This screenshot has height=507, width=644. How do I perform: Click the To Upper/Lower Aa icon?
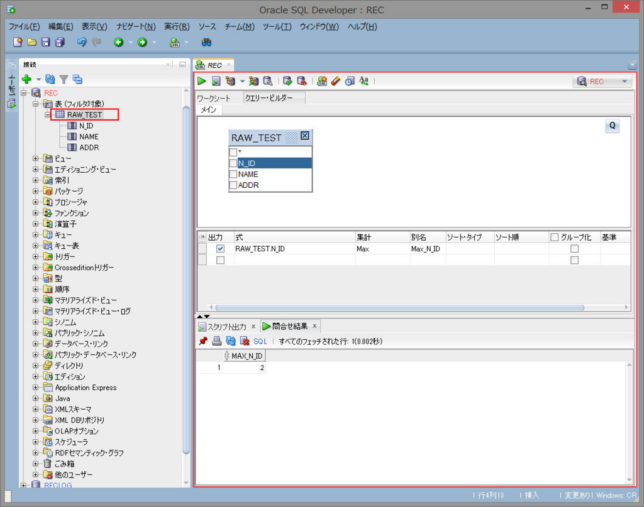[364, 81]
